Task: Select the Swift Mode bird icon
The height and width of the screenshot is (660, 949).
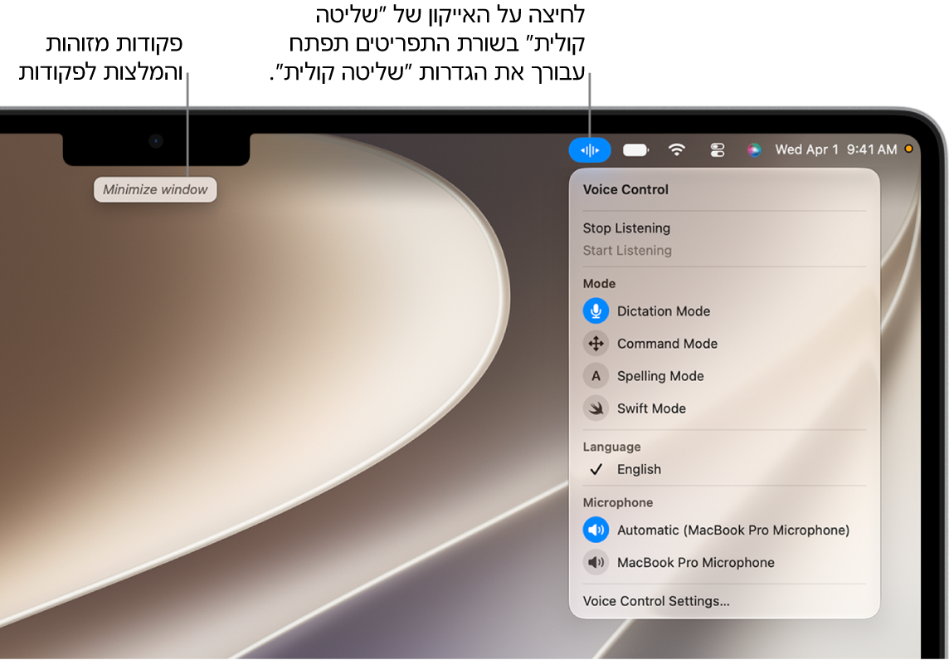Action: click(x=596, y=408)
